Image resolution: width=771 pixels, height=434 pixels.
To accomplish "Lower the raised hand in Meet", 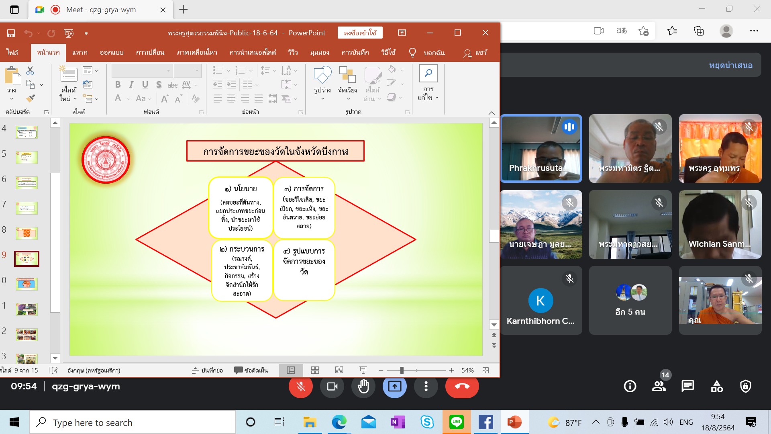I will click(363, 386).
